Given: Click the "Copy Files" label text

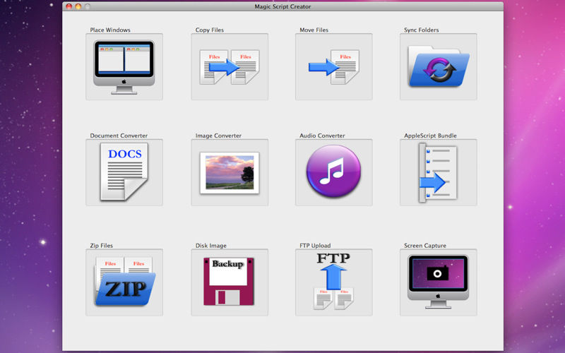Looking at the screenshot, I should click(x=210, y=30).
